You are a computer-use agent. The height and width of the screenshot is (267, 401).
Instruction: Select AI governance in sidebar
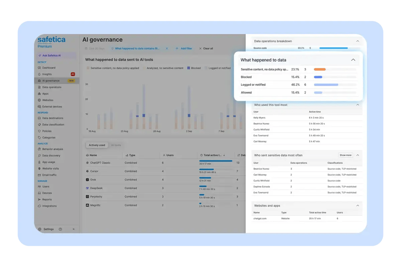click(57, 81)
